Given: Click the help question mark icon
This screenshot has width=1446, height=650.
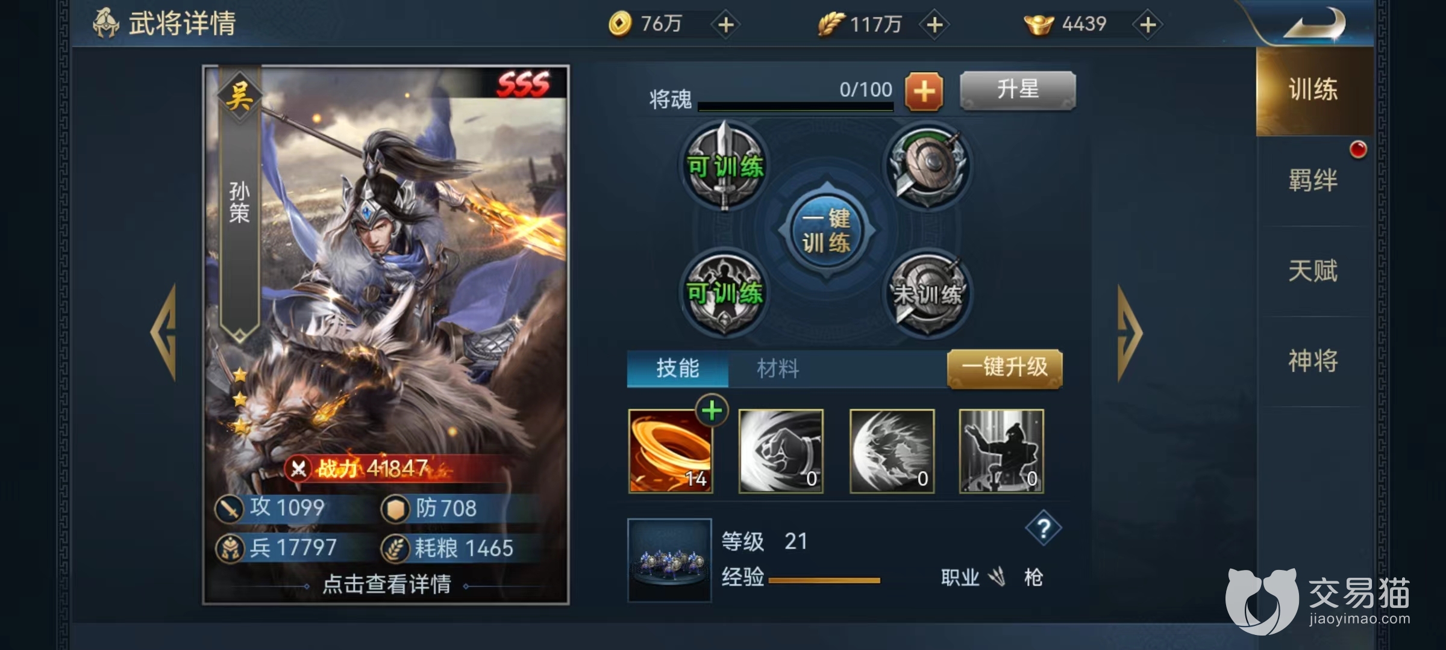Looking at the screenshot, I should (1044, 528).
